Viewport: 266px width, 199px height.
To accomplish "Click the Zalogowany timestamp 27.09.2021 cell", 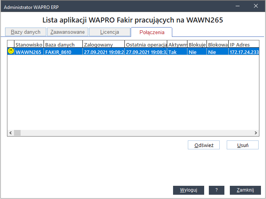I will tap(104, 52).
